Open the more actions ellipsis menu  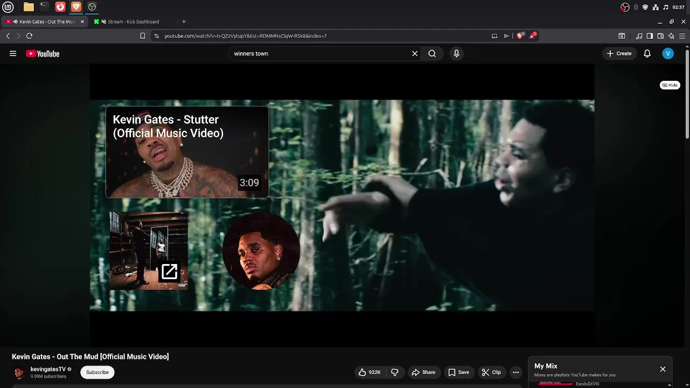pyautogui.click(x=516, y=372)
